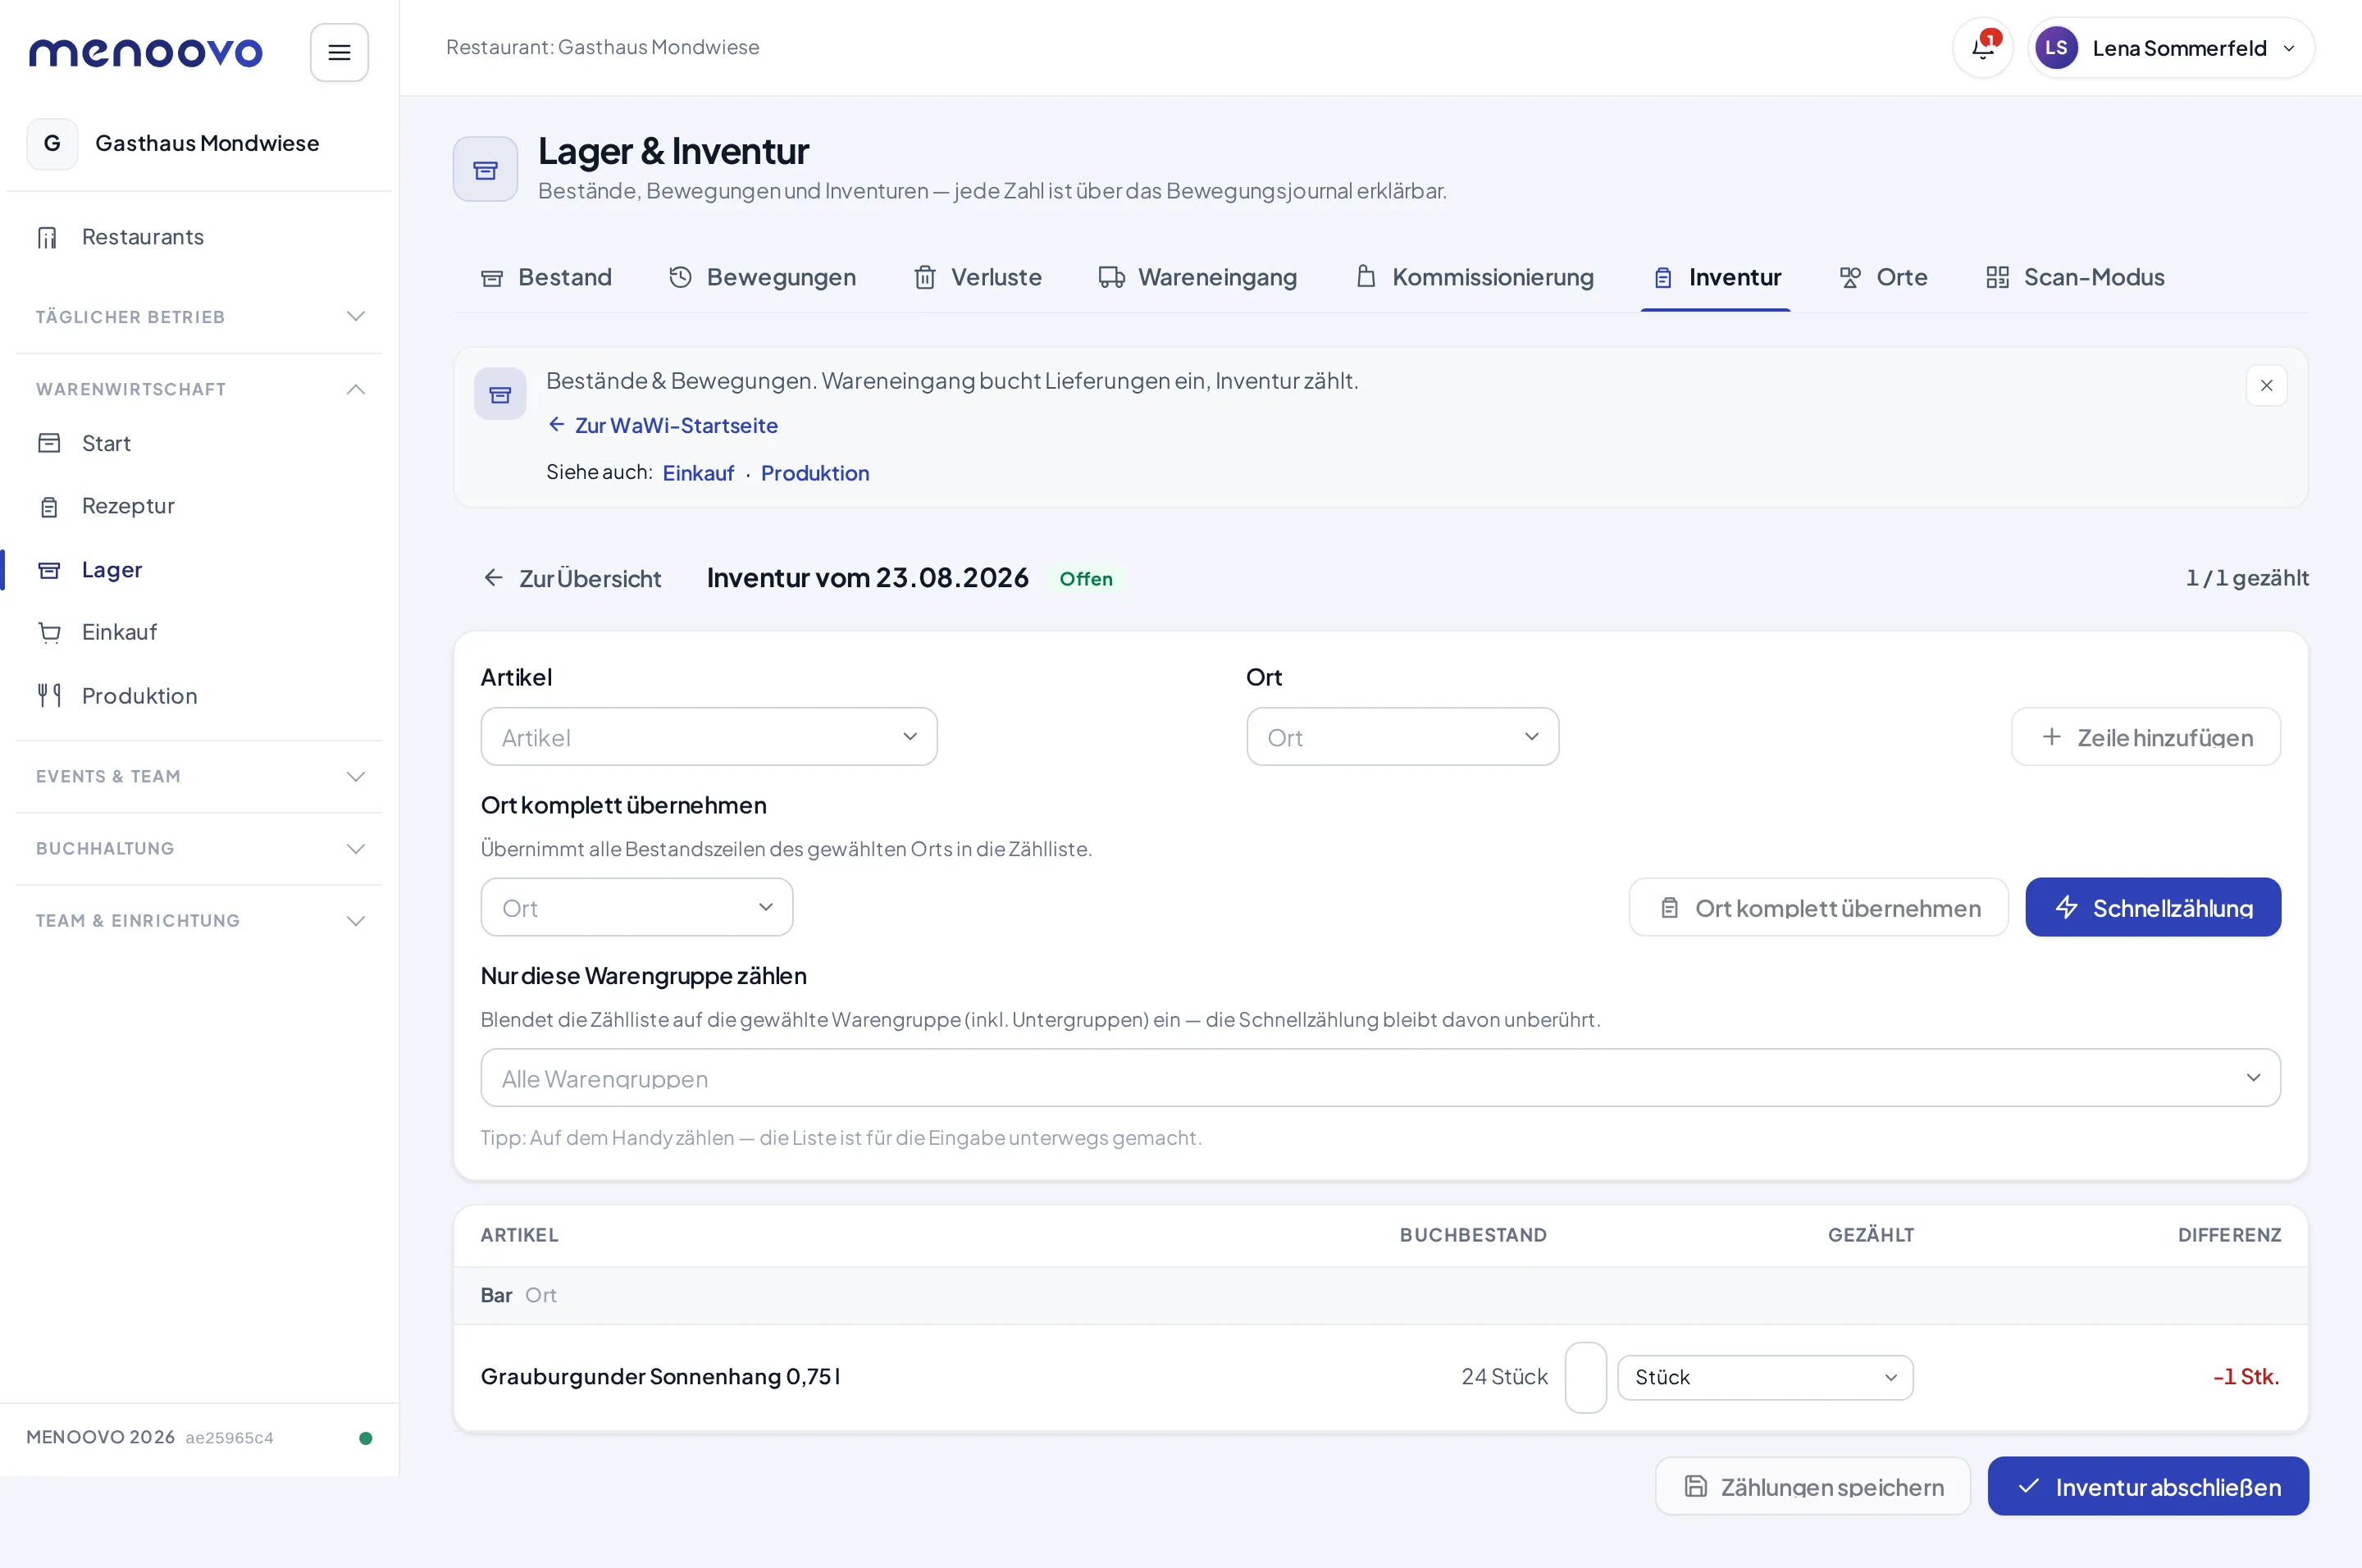Click the green status dot in footer

(x=366, y=1437)
